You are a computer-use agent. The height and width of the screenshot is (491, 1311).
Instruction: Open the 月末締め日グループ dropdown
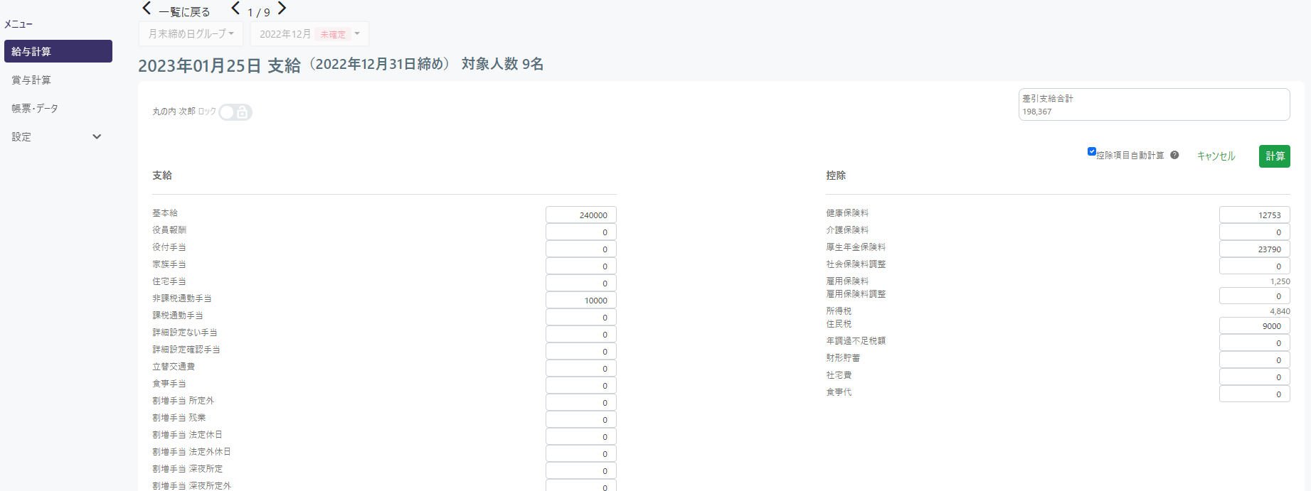191,34
